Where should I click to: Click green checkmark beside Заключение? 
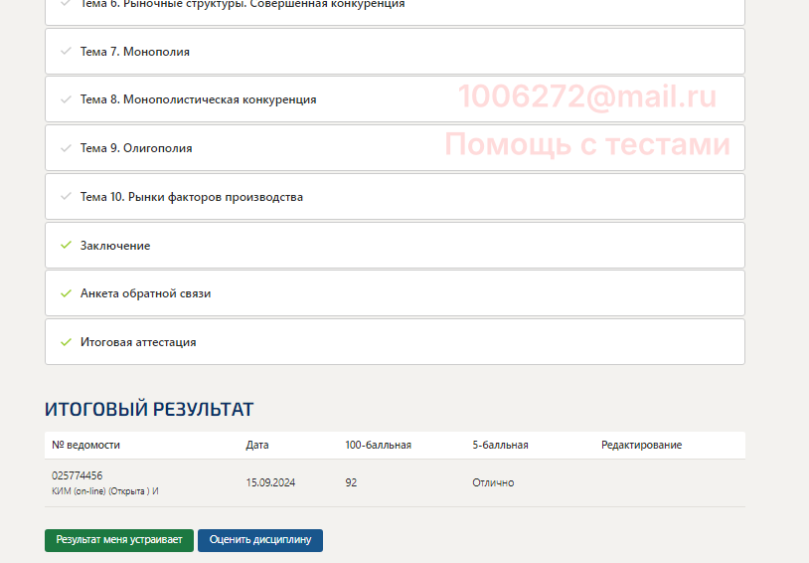(66, 246)
